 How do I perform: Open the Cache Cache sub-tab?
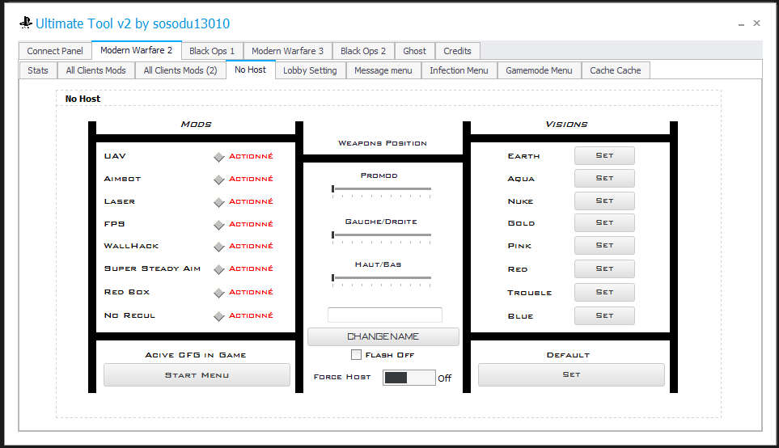tap(616, 70)
